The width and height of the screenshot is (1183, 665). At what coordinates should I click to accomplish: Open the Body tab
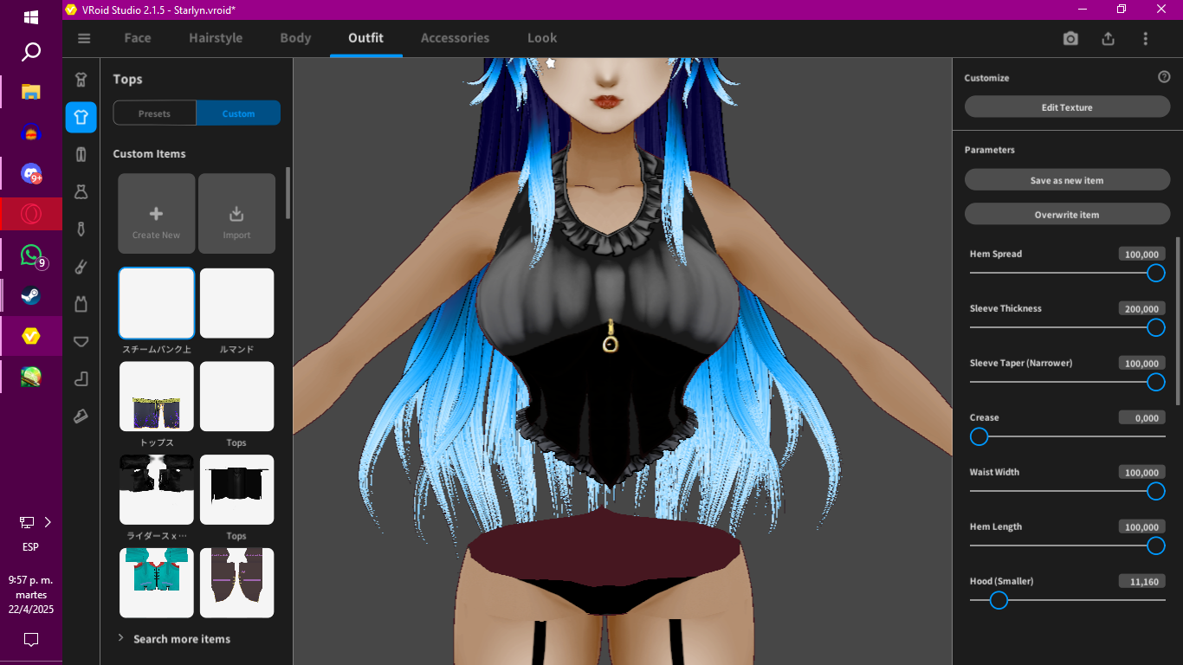click(x=295, y=38)
